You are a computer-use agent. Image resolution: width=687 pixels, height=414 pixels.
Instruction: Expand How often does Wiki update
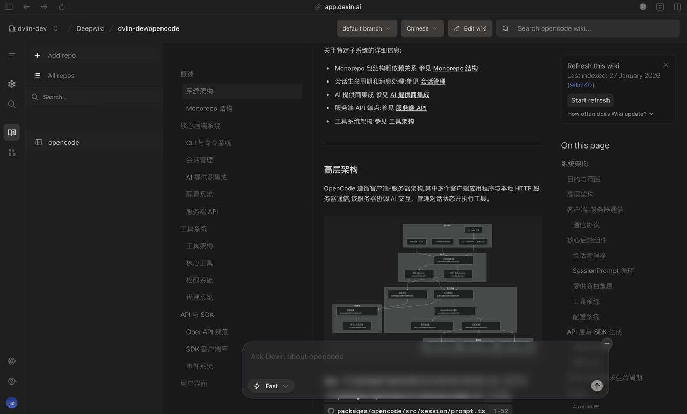tap(610, 114)
